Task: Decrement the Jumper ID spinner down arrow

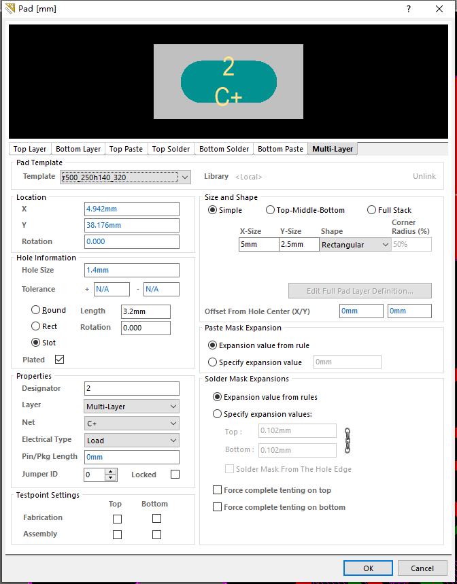Action: pyautogui.click(x=111, y=478)
